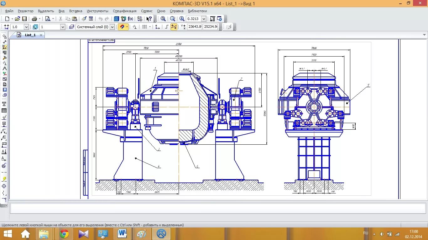Toggle global snaps with the magnet button
The image size is (428, 240).
[x=121, y=27]
